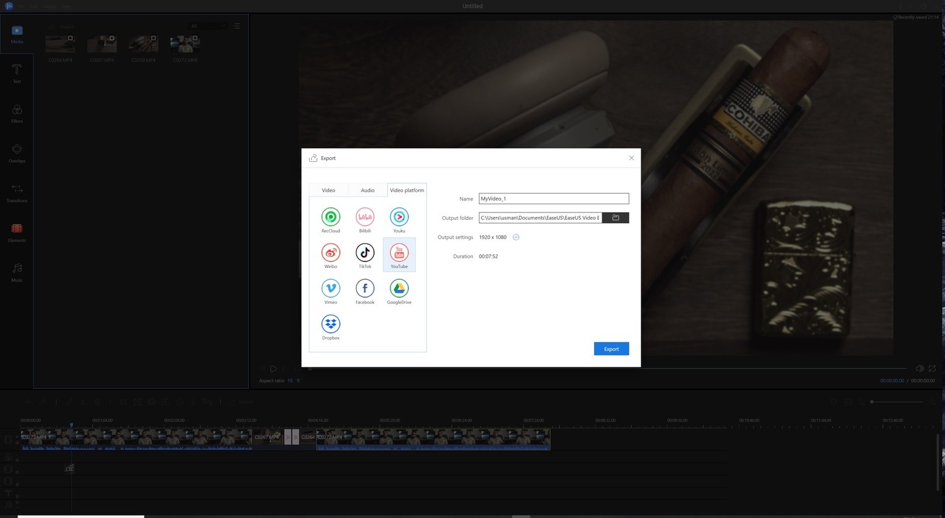The width and height of the screenshot is (945, 518).
Task: Click Export in the timeline toolbar
Action: [241, 401]
